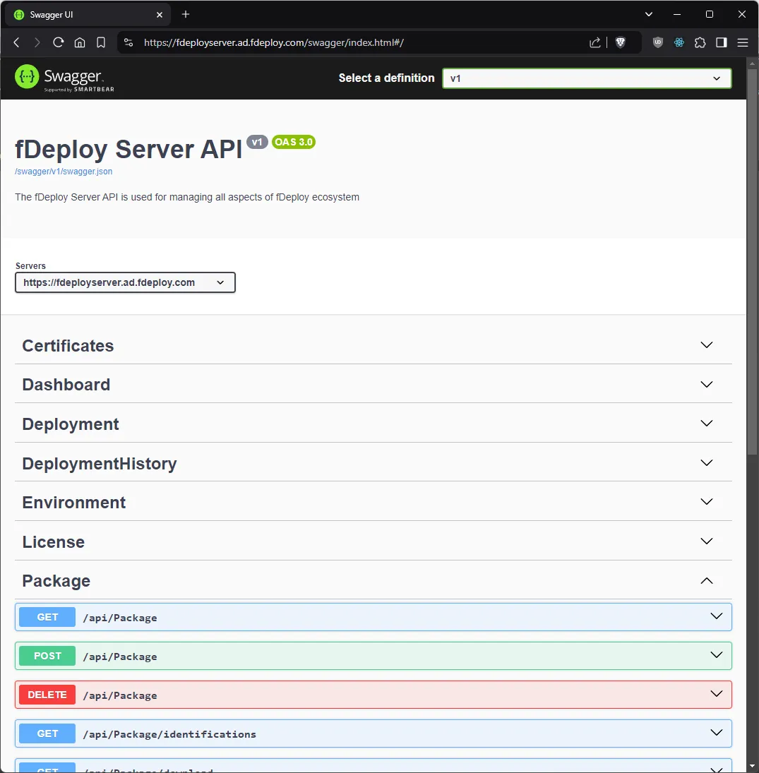Image resolution: width=759 pixels, height=773 pixels.
Task: Open the Select a definition dropdown
Action: pyautogui.click(x=586, y=78)
